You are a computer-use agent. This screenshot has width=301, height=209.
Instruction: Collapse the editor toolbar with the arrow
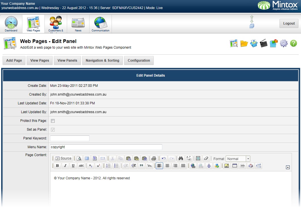click(x=288, y=167)
